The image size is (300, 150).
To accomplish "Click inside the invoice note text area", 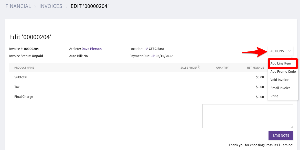I will pos(248,116).
